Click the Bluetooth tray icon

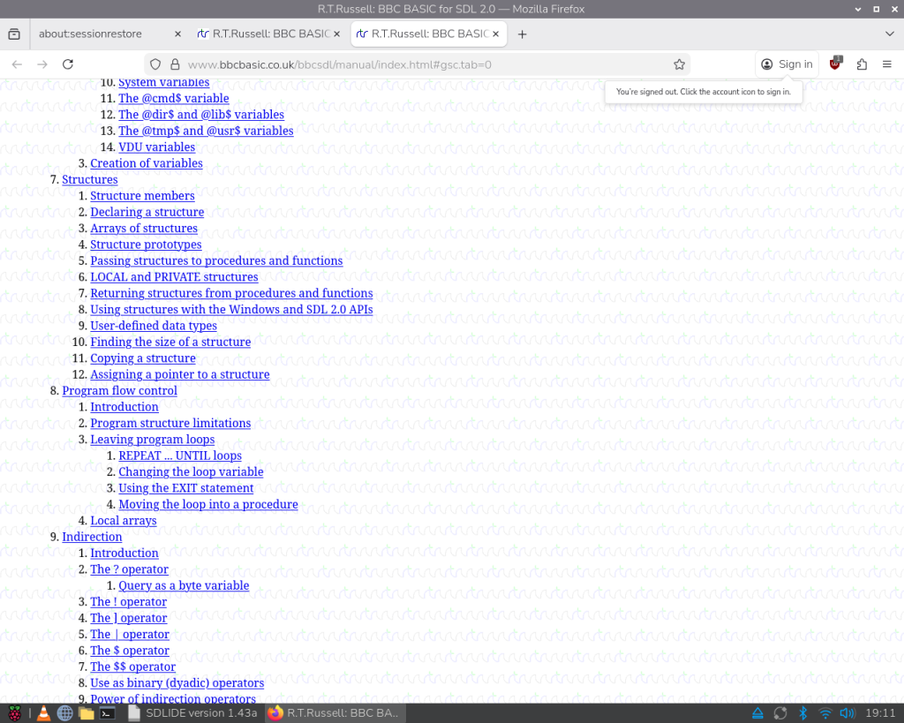point(803,713)
